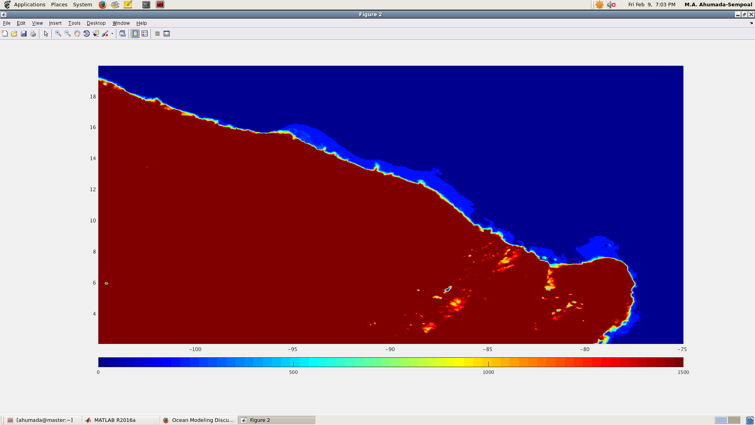Click the New Figure toolbar icon
755x425 pixels.
click(5, 34)
